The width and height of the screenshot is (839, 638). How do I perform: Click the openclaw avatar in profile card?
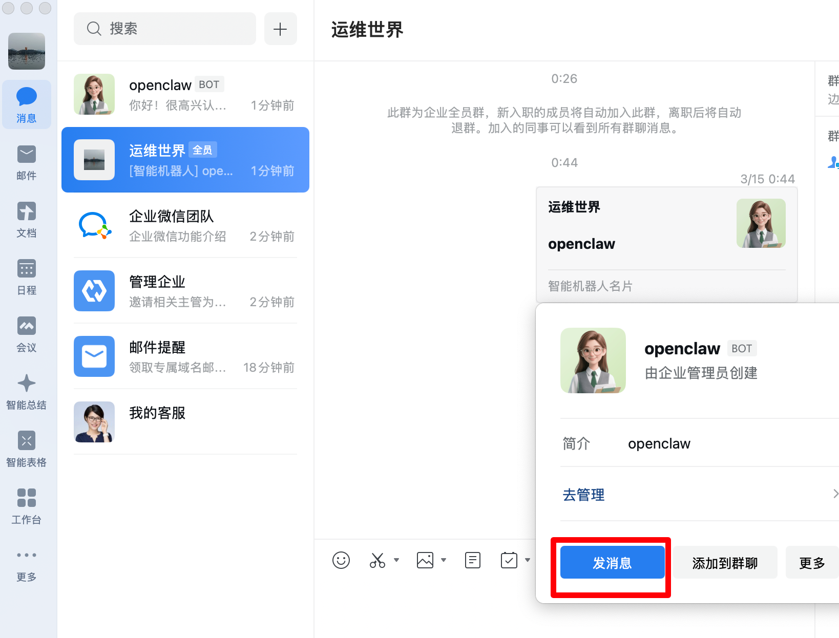pos(593,360)
